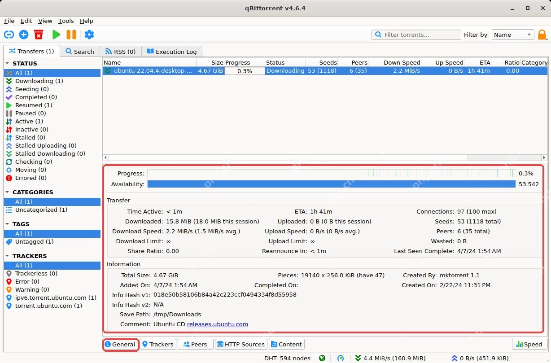This screenshot has height=363, width=551.
Task: Select the Paused (0) status filter
Action: (x=52, y=113)
